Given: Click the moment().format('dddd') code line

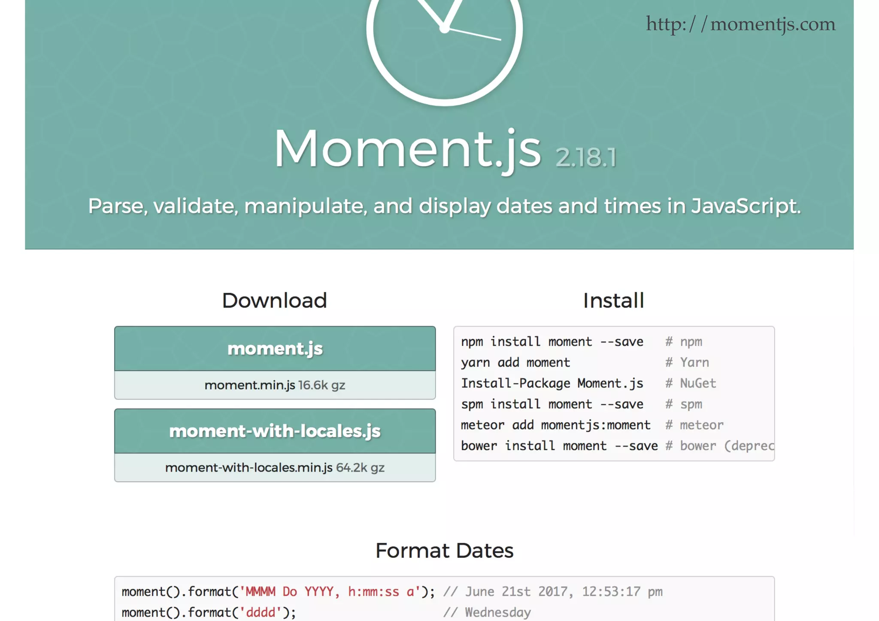Looking at the screenshot, I should point(209,612).
